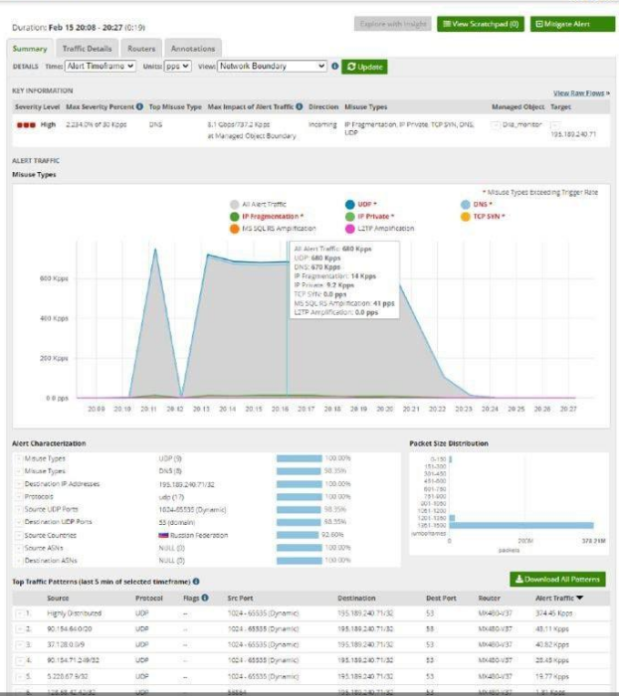Click the green Update button

click(364, 67)
